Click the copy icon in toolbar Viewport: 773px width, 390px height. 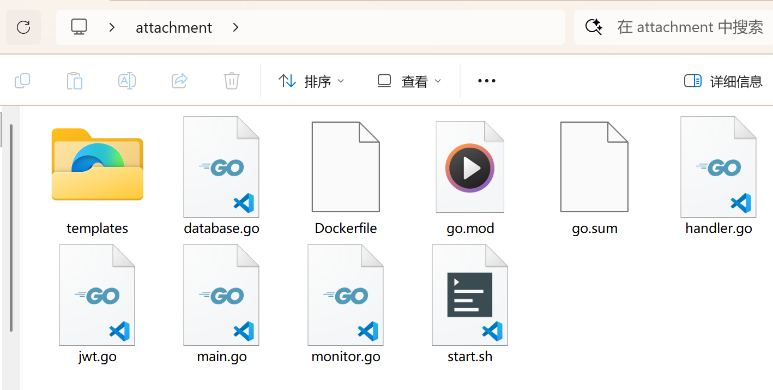(x=22, y=81)
